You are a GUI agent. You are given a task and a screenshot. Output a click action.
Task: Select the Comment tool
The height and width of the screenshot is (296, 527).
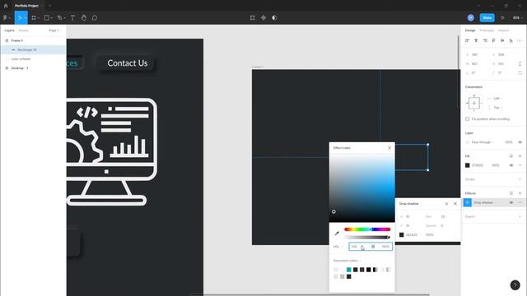95,18
